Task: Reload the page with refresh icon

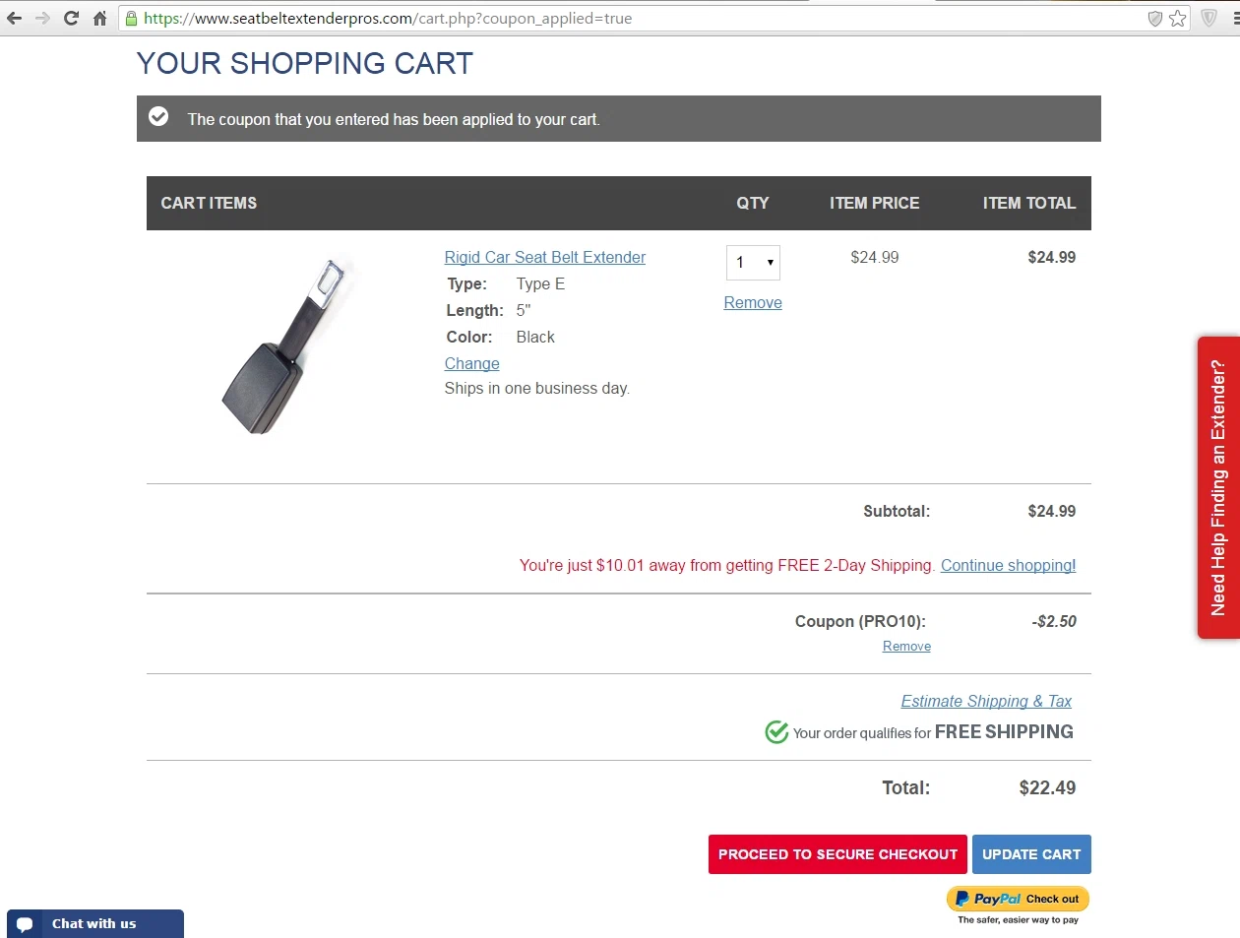Action: 71,18
